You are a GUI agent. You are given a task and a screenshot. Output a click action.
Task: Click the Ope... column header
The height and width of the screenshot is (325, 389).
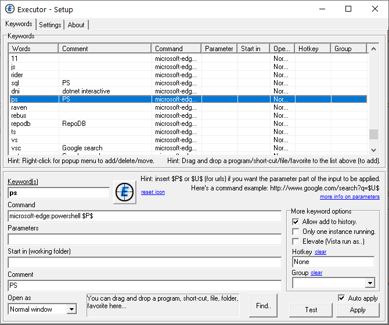(282, 49)
